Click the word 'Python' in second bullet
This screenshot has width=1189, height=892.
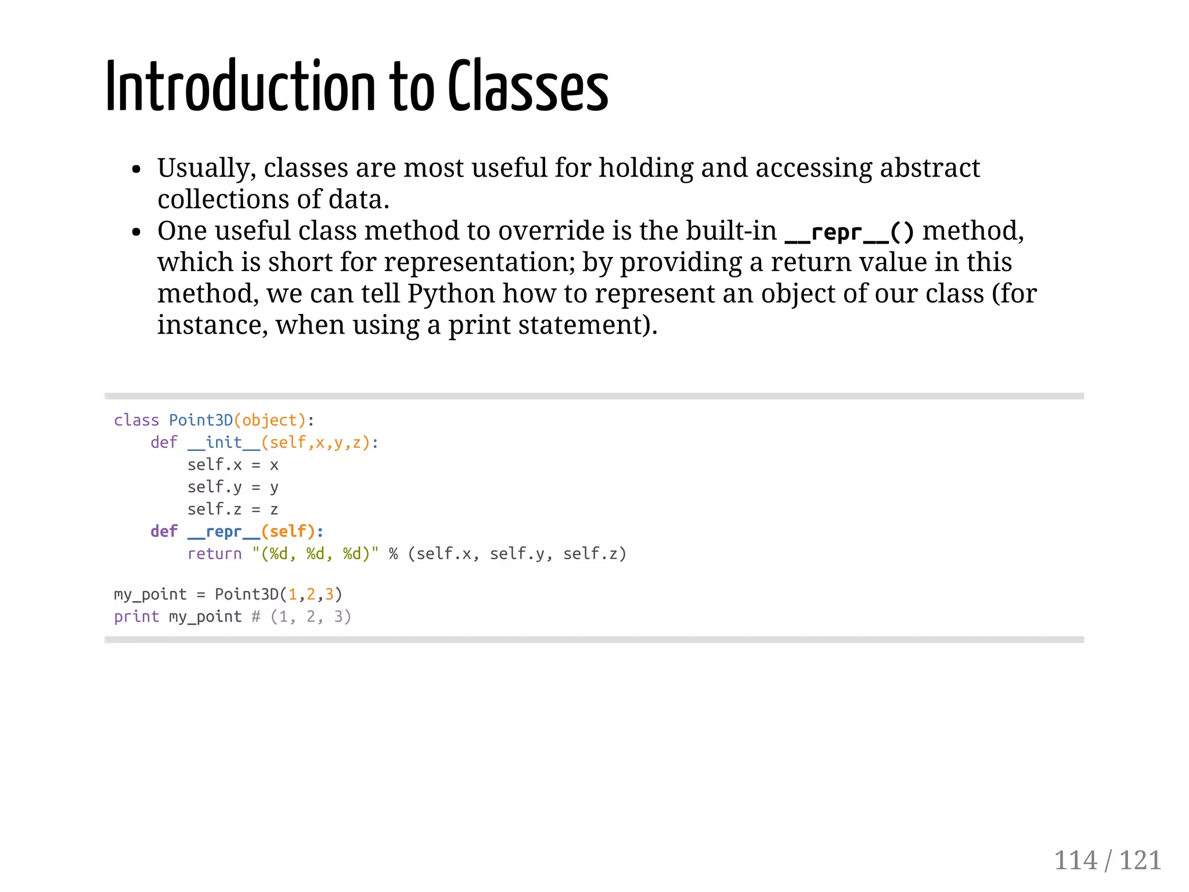(451, 294)
